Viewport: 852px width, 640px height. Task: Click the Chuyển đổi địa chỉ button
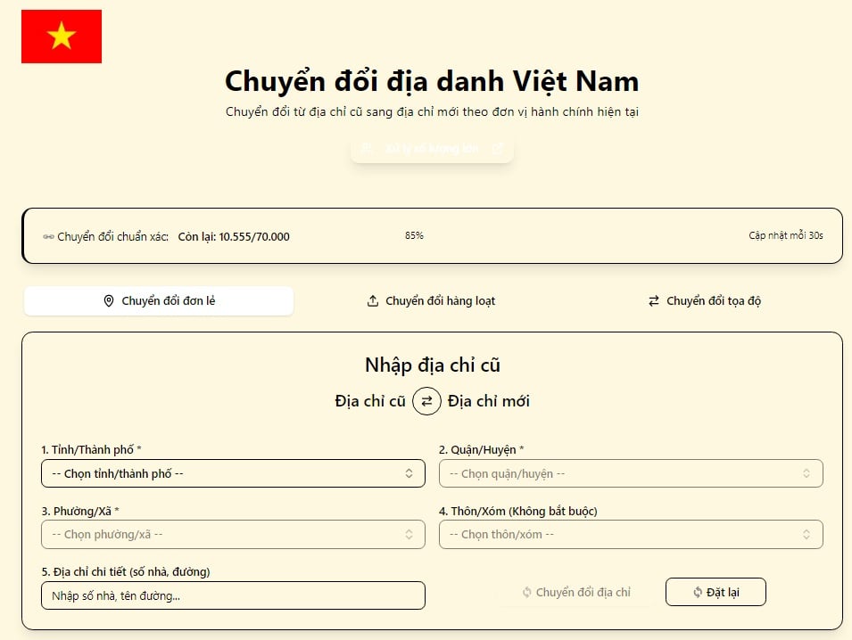click(576, 592)
